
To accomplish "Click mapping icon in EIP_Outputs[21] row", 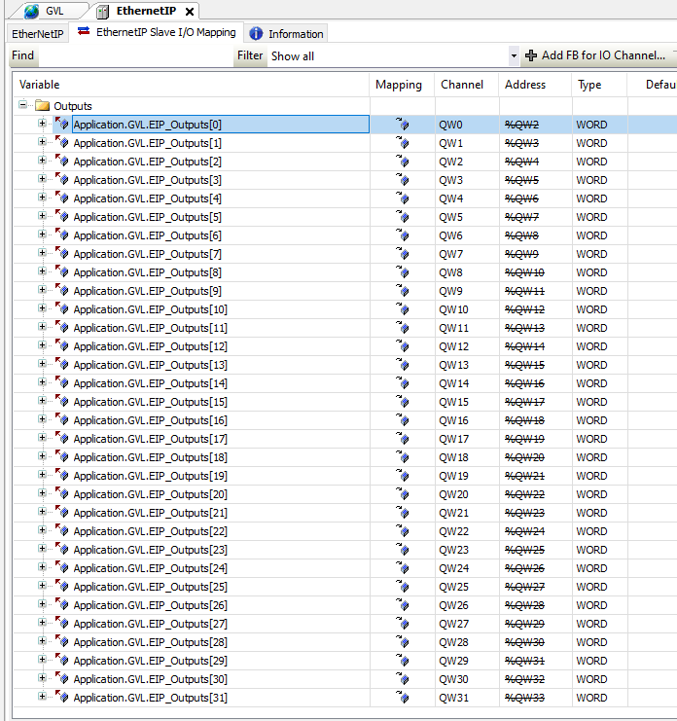I will [403, 513].
